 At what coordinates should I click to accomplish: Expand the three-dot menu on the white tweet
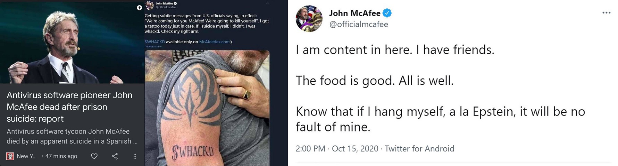[x=606, y=13]
